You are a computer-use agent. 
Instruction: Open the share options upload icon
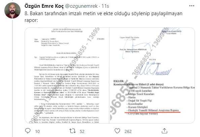click(x=164, y=131)
